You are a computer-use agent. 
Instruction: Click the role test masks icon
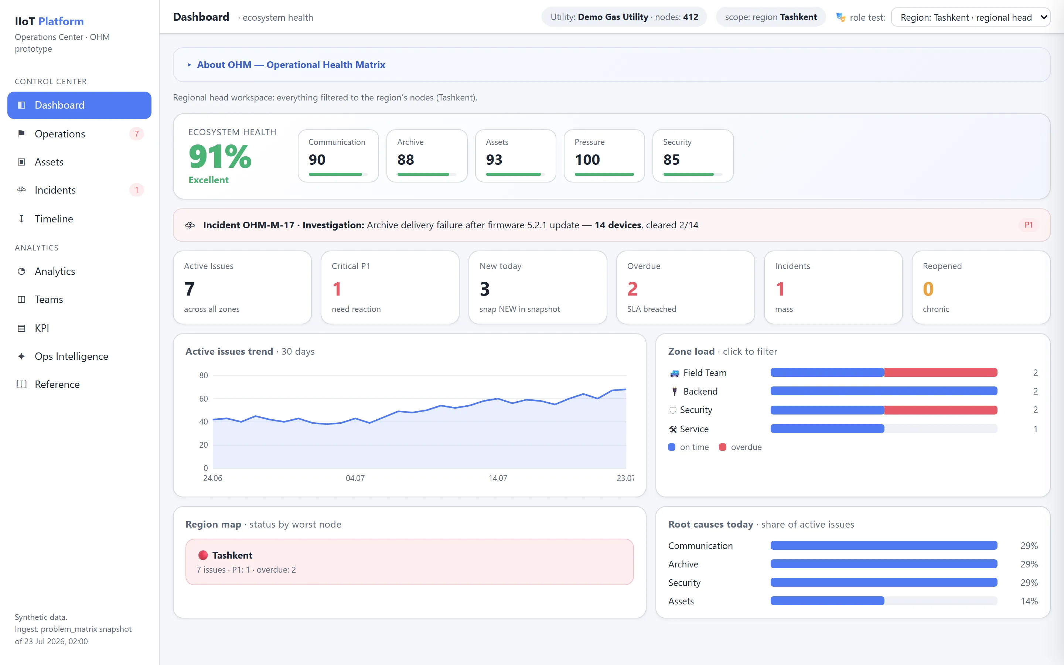click(840, 17)
